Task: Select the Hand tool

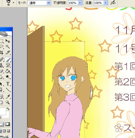Action: pos(2,102)
